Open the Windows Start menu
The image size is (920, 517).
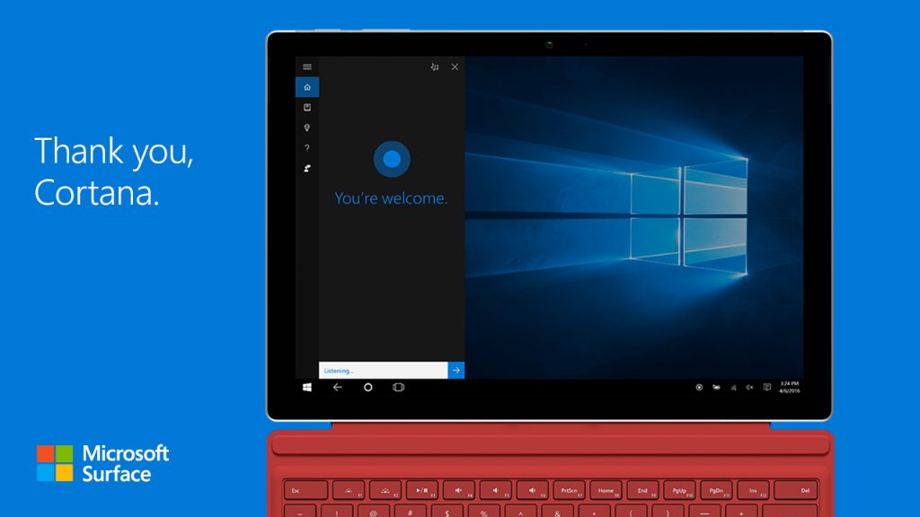point(307,388)
